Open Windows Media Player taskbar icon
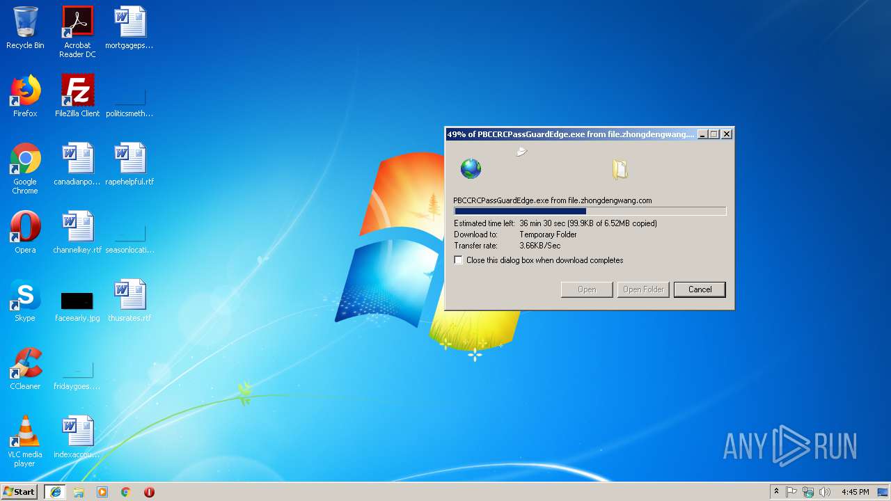891x501 pixels. (102, 492)
